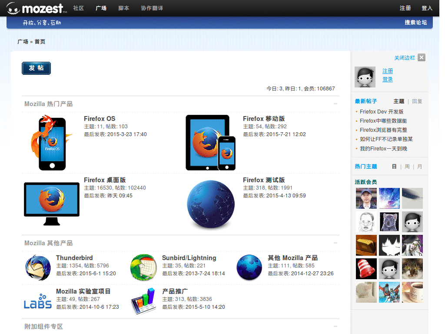Collapse the Mozilla 热门产品 section
Viewport: 445px width, 334px height.
coord(335,104)
